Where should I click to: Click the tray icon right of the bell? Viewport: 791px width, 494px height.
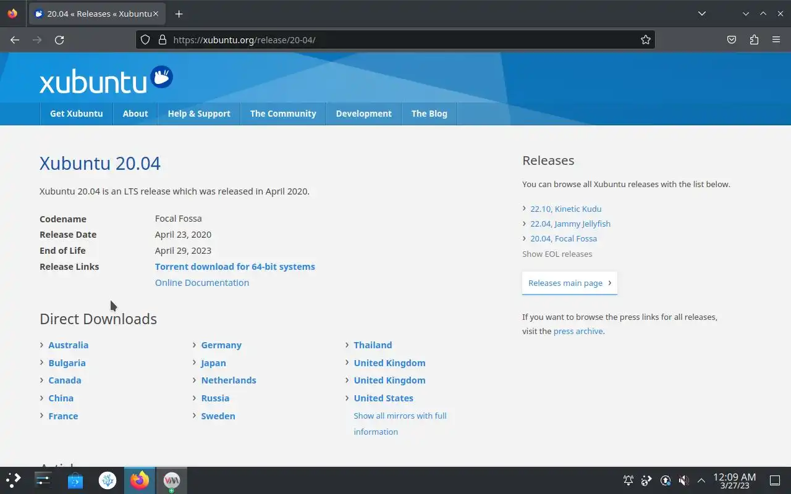click(x=646, y=480)
